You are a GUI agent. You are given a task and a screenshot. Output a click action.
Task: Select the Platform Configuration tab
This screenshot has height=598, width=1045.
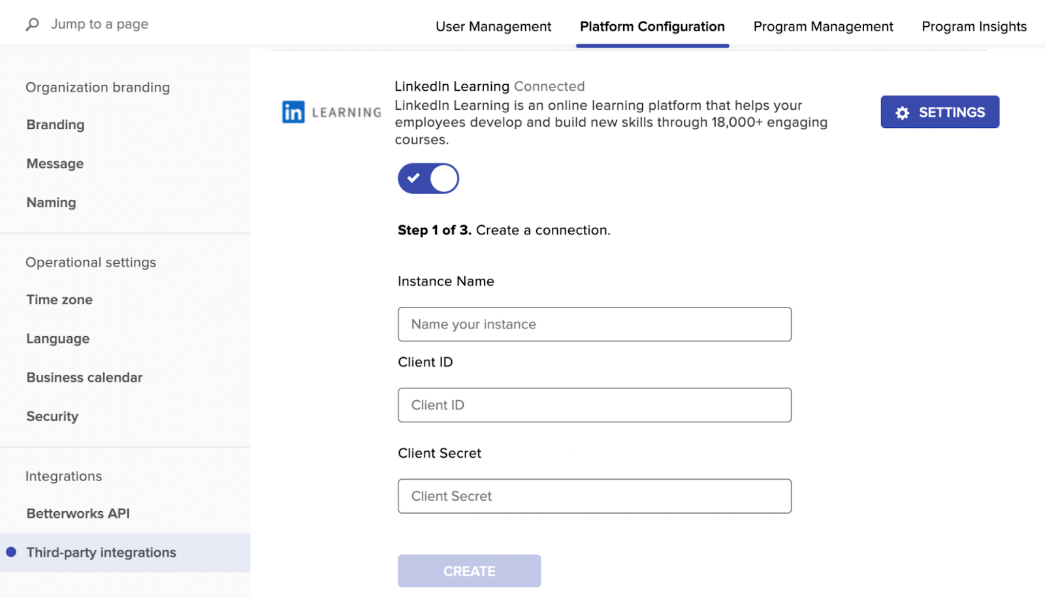point(652,27)
